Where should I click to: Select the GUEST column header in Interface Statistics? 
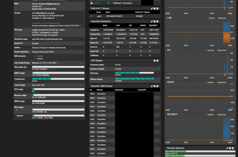143,26
